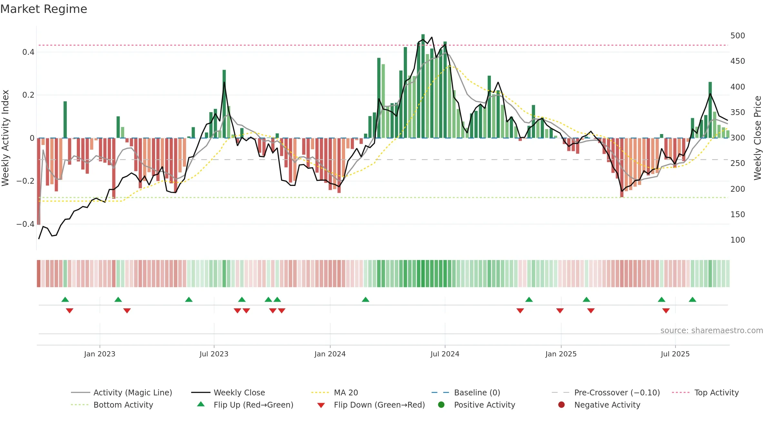Click the Positive Activity legend label
Viewport: 774px width, 435px height.
click(485, 405)
